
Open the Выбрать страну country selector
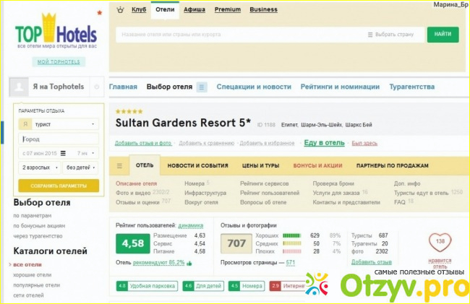[x=393, y=34]
